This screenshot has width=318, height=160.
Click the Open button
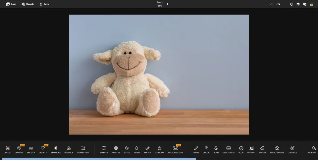tap(11, 4)
